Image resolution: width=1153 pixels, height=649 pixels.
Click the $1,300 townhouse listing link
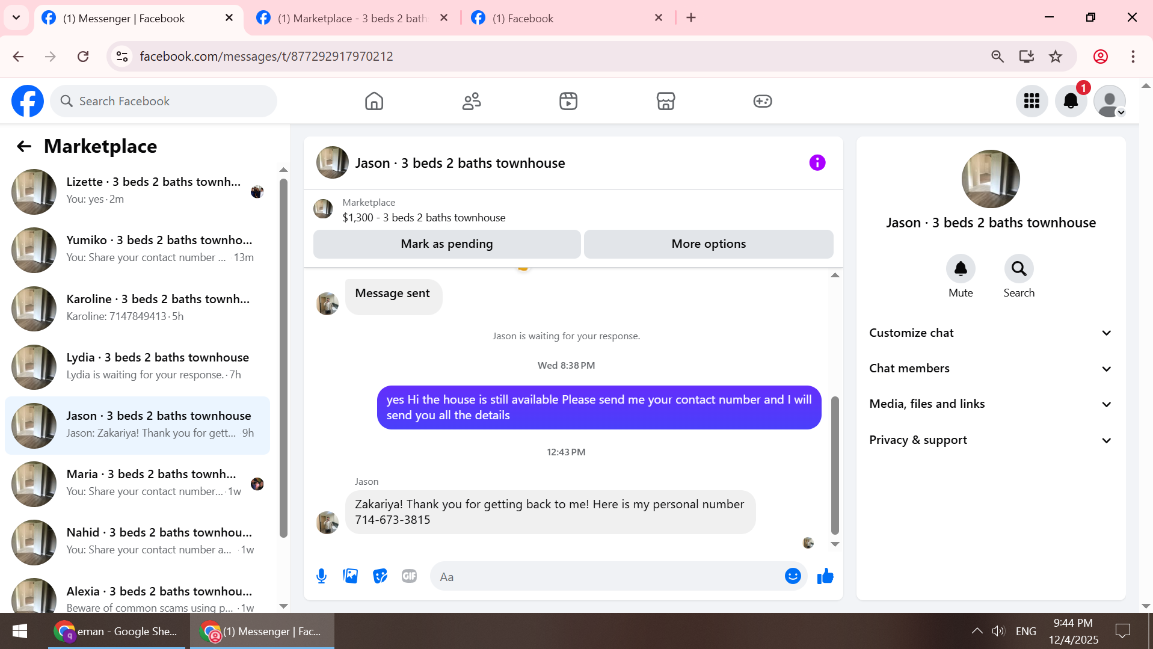coord(424,218)
